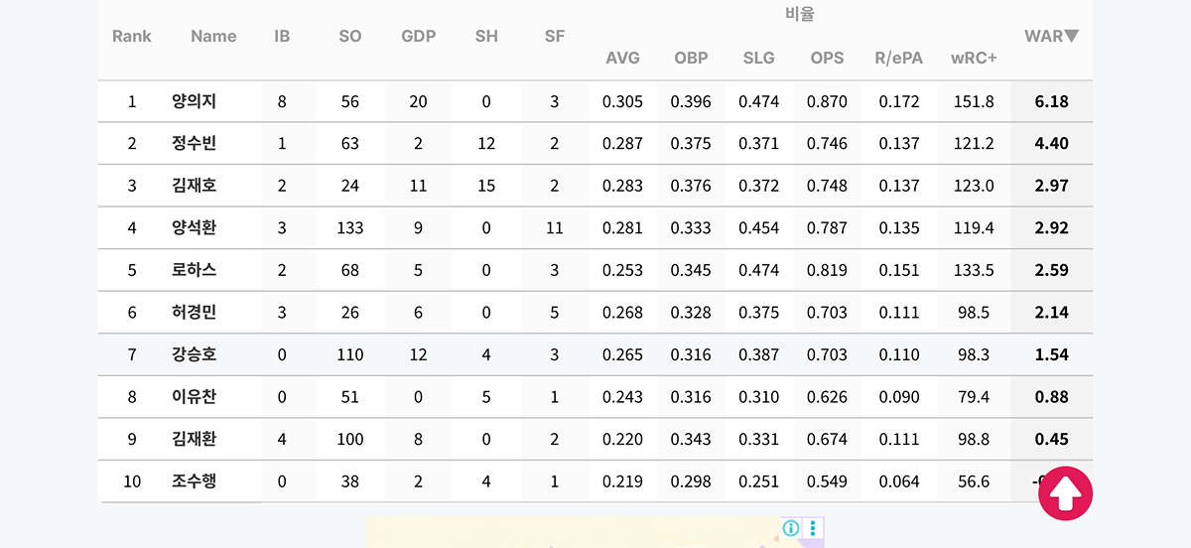Open the ad options three-dot icon
This screenshot has width=1191, height=548.
pyautogui.click(x=813, y=528)
